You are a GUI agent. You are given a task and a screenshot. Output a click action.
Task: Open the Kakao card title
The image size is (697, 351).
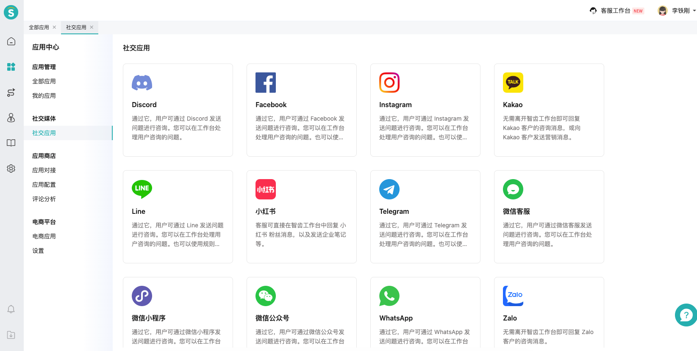tap(513, 105)
